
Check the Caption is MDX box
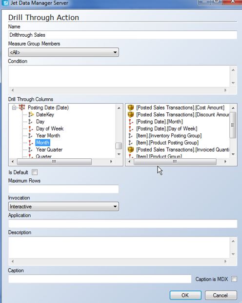pos(234,279)
